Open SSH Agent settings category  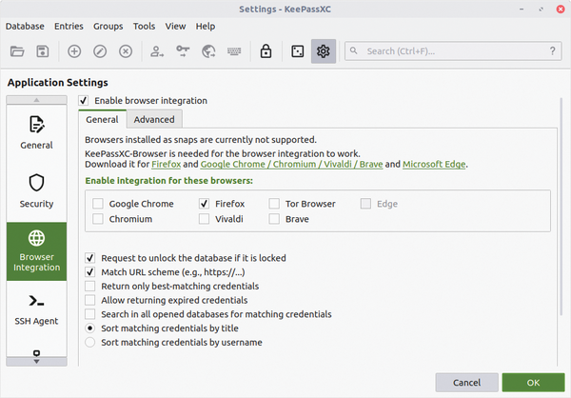(36, 309)
